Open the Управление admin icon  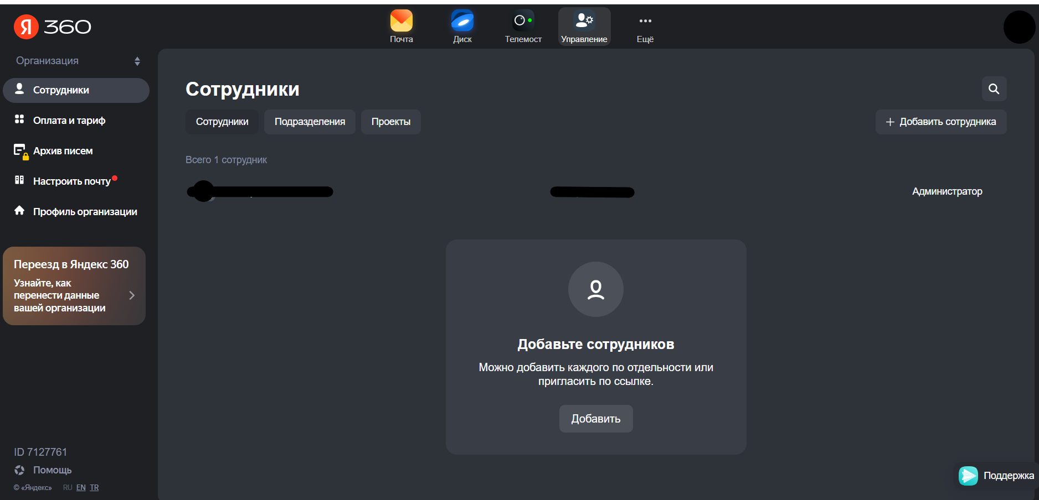click(584, 27)
